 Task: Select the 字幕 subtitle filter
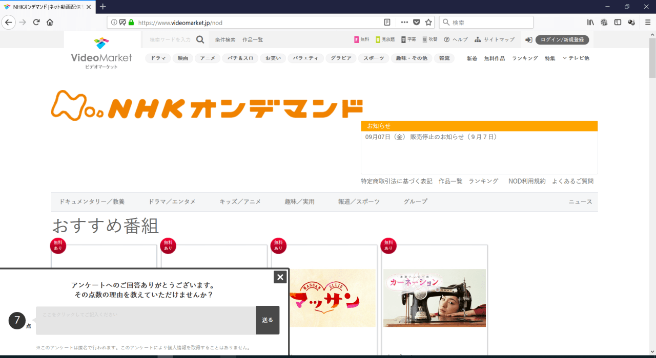[408, 40]
